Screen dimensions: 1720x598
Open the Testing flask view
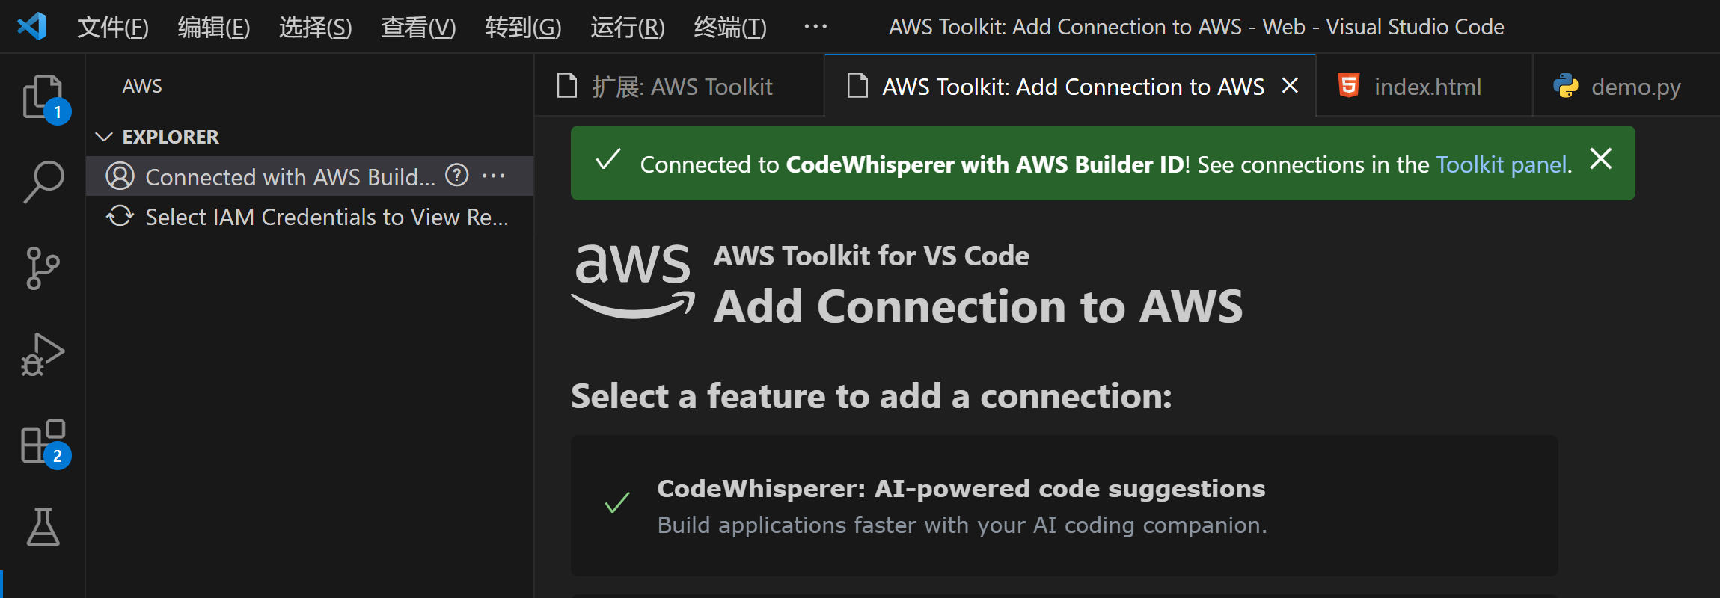tap(43, 527)
